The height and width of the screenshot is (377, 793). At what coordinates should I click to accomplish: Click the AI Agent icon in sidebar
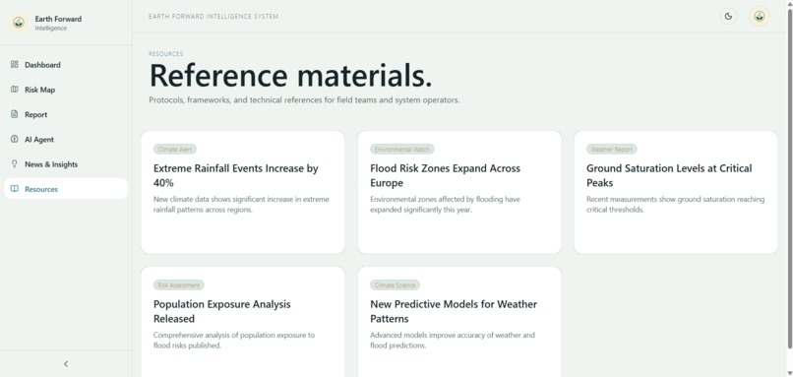(x=14, y=139)
